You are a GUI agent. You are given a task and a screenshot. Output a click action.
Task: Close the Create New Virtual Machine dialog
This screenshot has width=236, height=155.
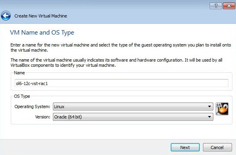click(x=229, y=6)
